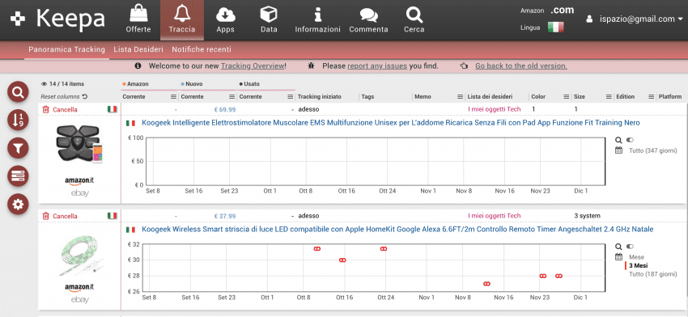Open the Data box section
The width and height of the screenshot is (688, 317).
point(269,19)
